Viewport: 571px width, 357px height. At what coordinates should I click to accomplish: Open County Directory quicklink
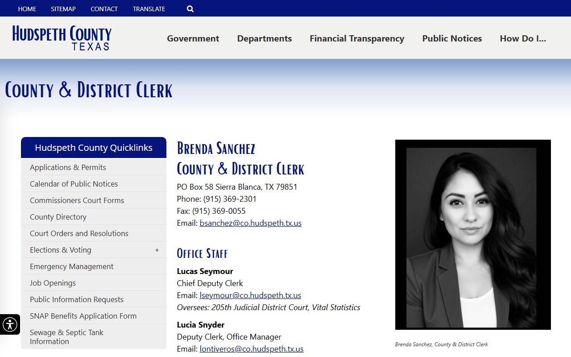click(94, 217)
